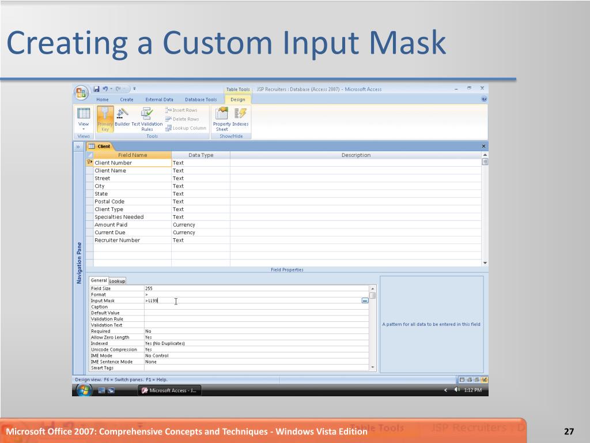This screenshot has width=590, height=443.
Task: Click the Default Value property box
Action: point(256,313)
